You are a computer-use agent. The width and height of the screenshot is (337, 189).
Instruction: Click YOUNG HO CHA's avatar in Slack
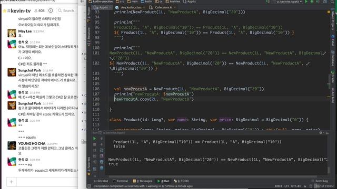(12, 145)
